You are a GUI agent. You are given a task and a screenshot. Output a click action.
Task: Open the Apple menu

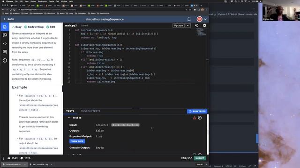point(3,1)
